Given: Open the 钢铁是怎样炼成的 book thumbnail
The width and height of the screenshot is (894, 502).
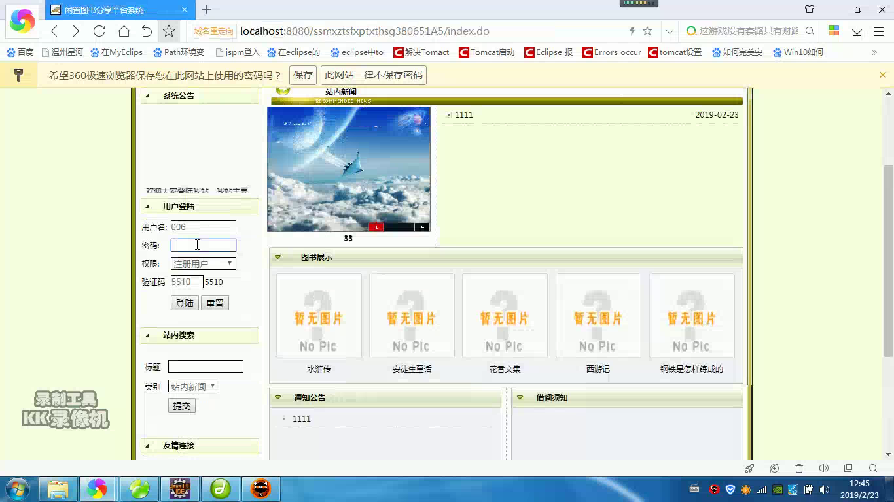Looking at the screenshot, I should click(x=692, y=316).
